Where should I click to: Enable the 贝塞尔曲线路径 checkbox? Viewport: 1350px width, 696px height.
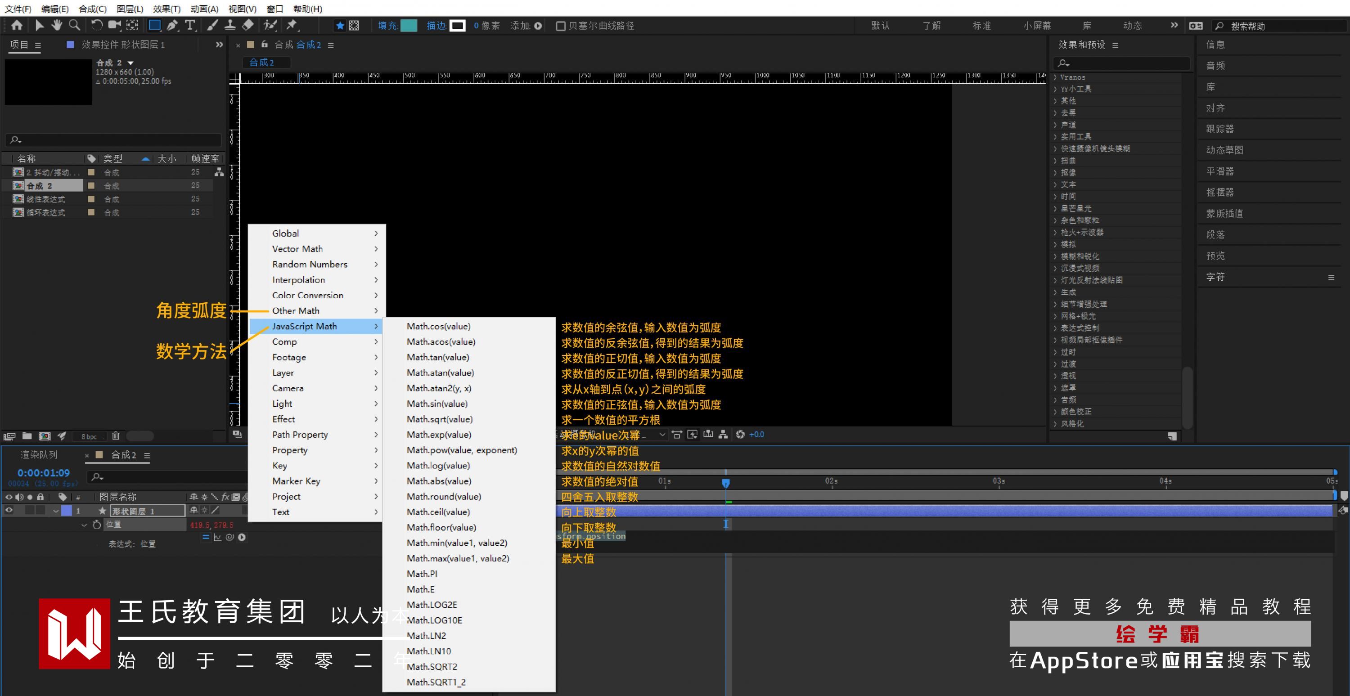(560, 26)
